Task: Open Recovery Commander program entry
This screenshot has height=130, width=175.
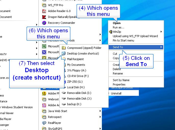Action: click(x=61, y=23)
